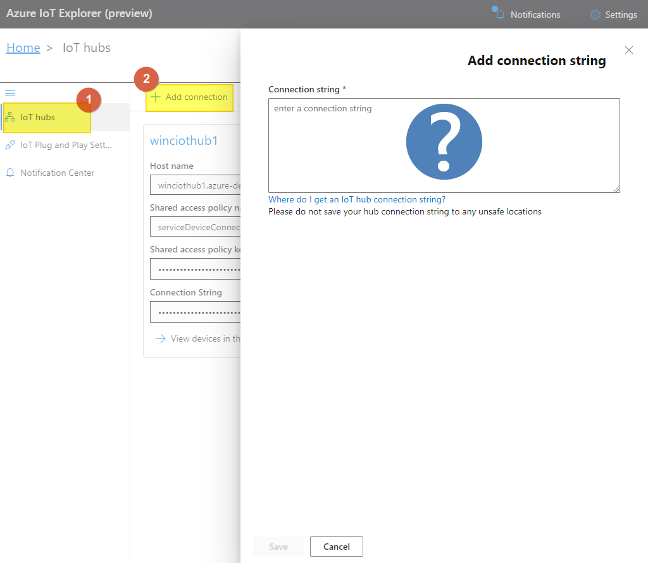The width and height of the screenshot is (648, 563).
Task: Click Shared access policy name field
Action: click(195, 227)
